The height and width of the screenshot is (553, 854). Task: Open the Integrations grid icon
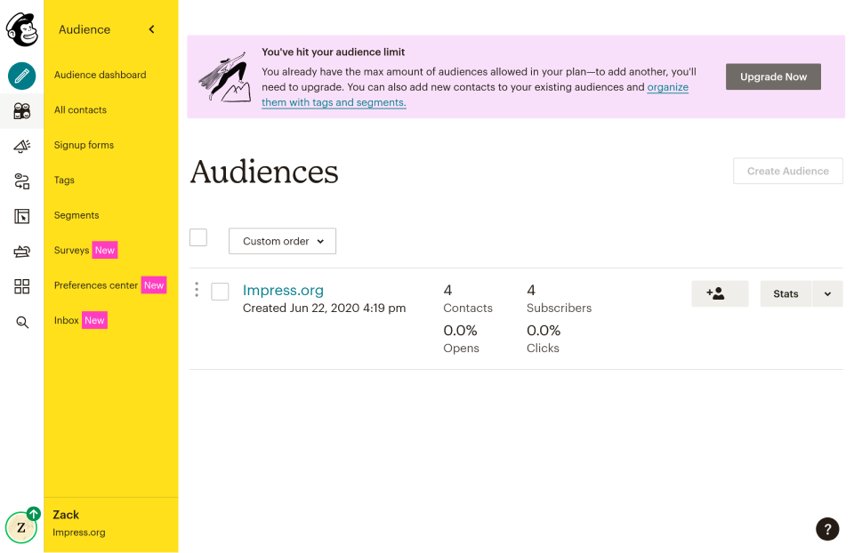coord(21,286)
